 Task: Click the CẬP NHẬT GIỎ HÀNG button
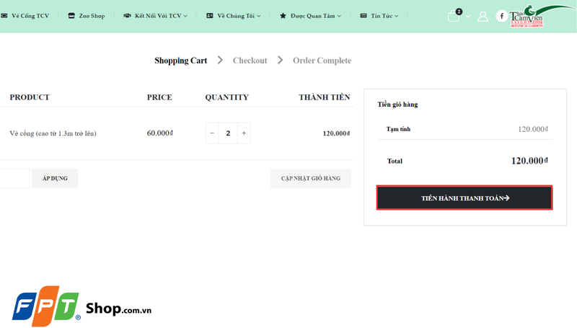click(311, 178)
